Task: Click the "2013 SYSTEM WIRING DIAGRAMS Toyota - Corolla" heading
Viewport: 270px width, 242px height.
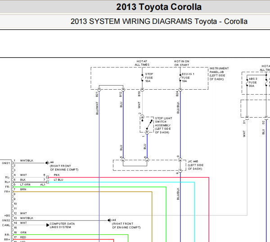Action: click(x=159, y=22)
